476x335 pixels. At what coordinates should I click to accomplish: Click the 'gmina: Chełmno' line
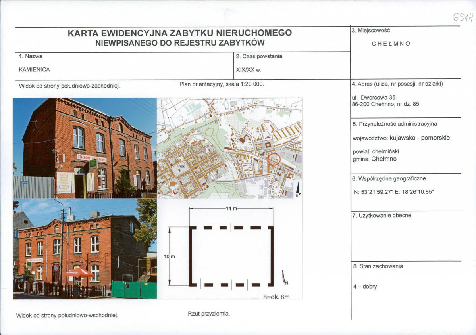375,159
